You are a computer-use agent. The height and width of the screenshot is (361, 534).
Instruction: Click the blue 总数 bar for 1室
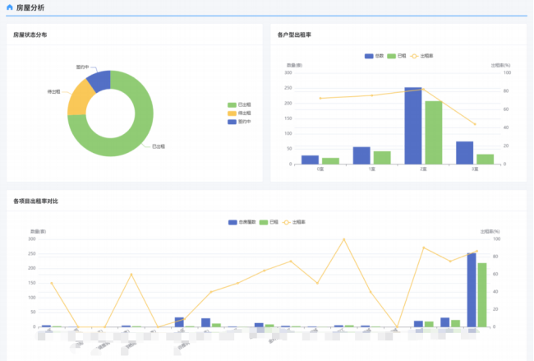pyautogui.click(x=361, y=155)
